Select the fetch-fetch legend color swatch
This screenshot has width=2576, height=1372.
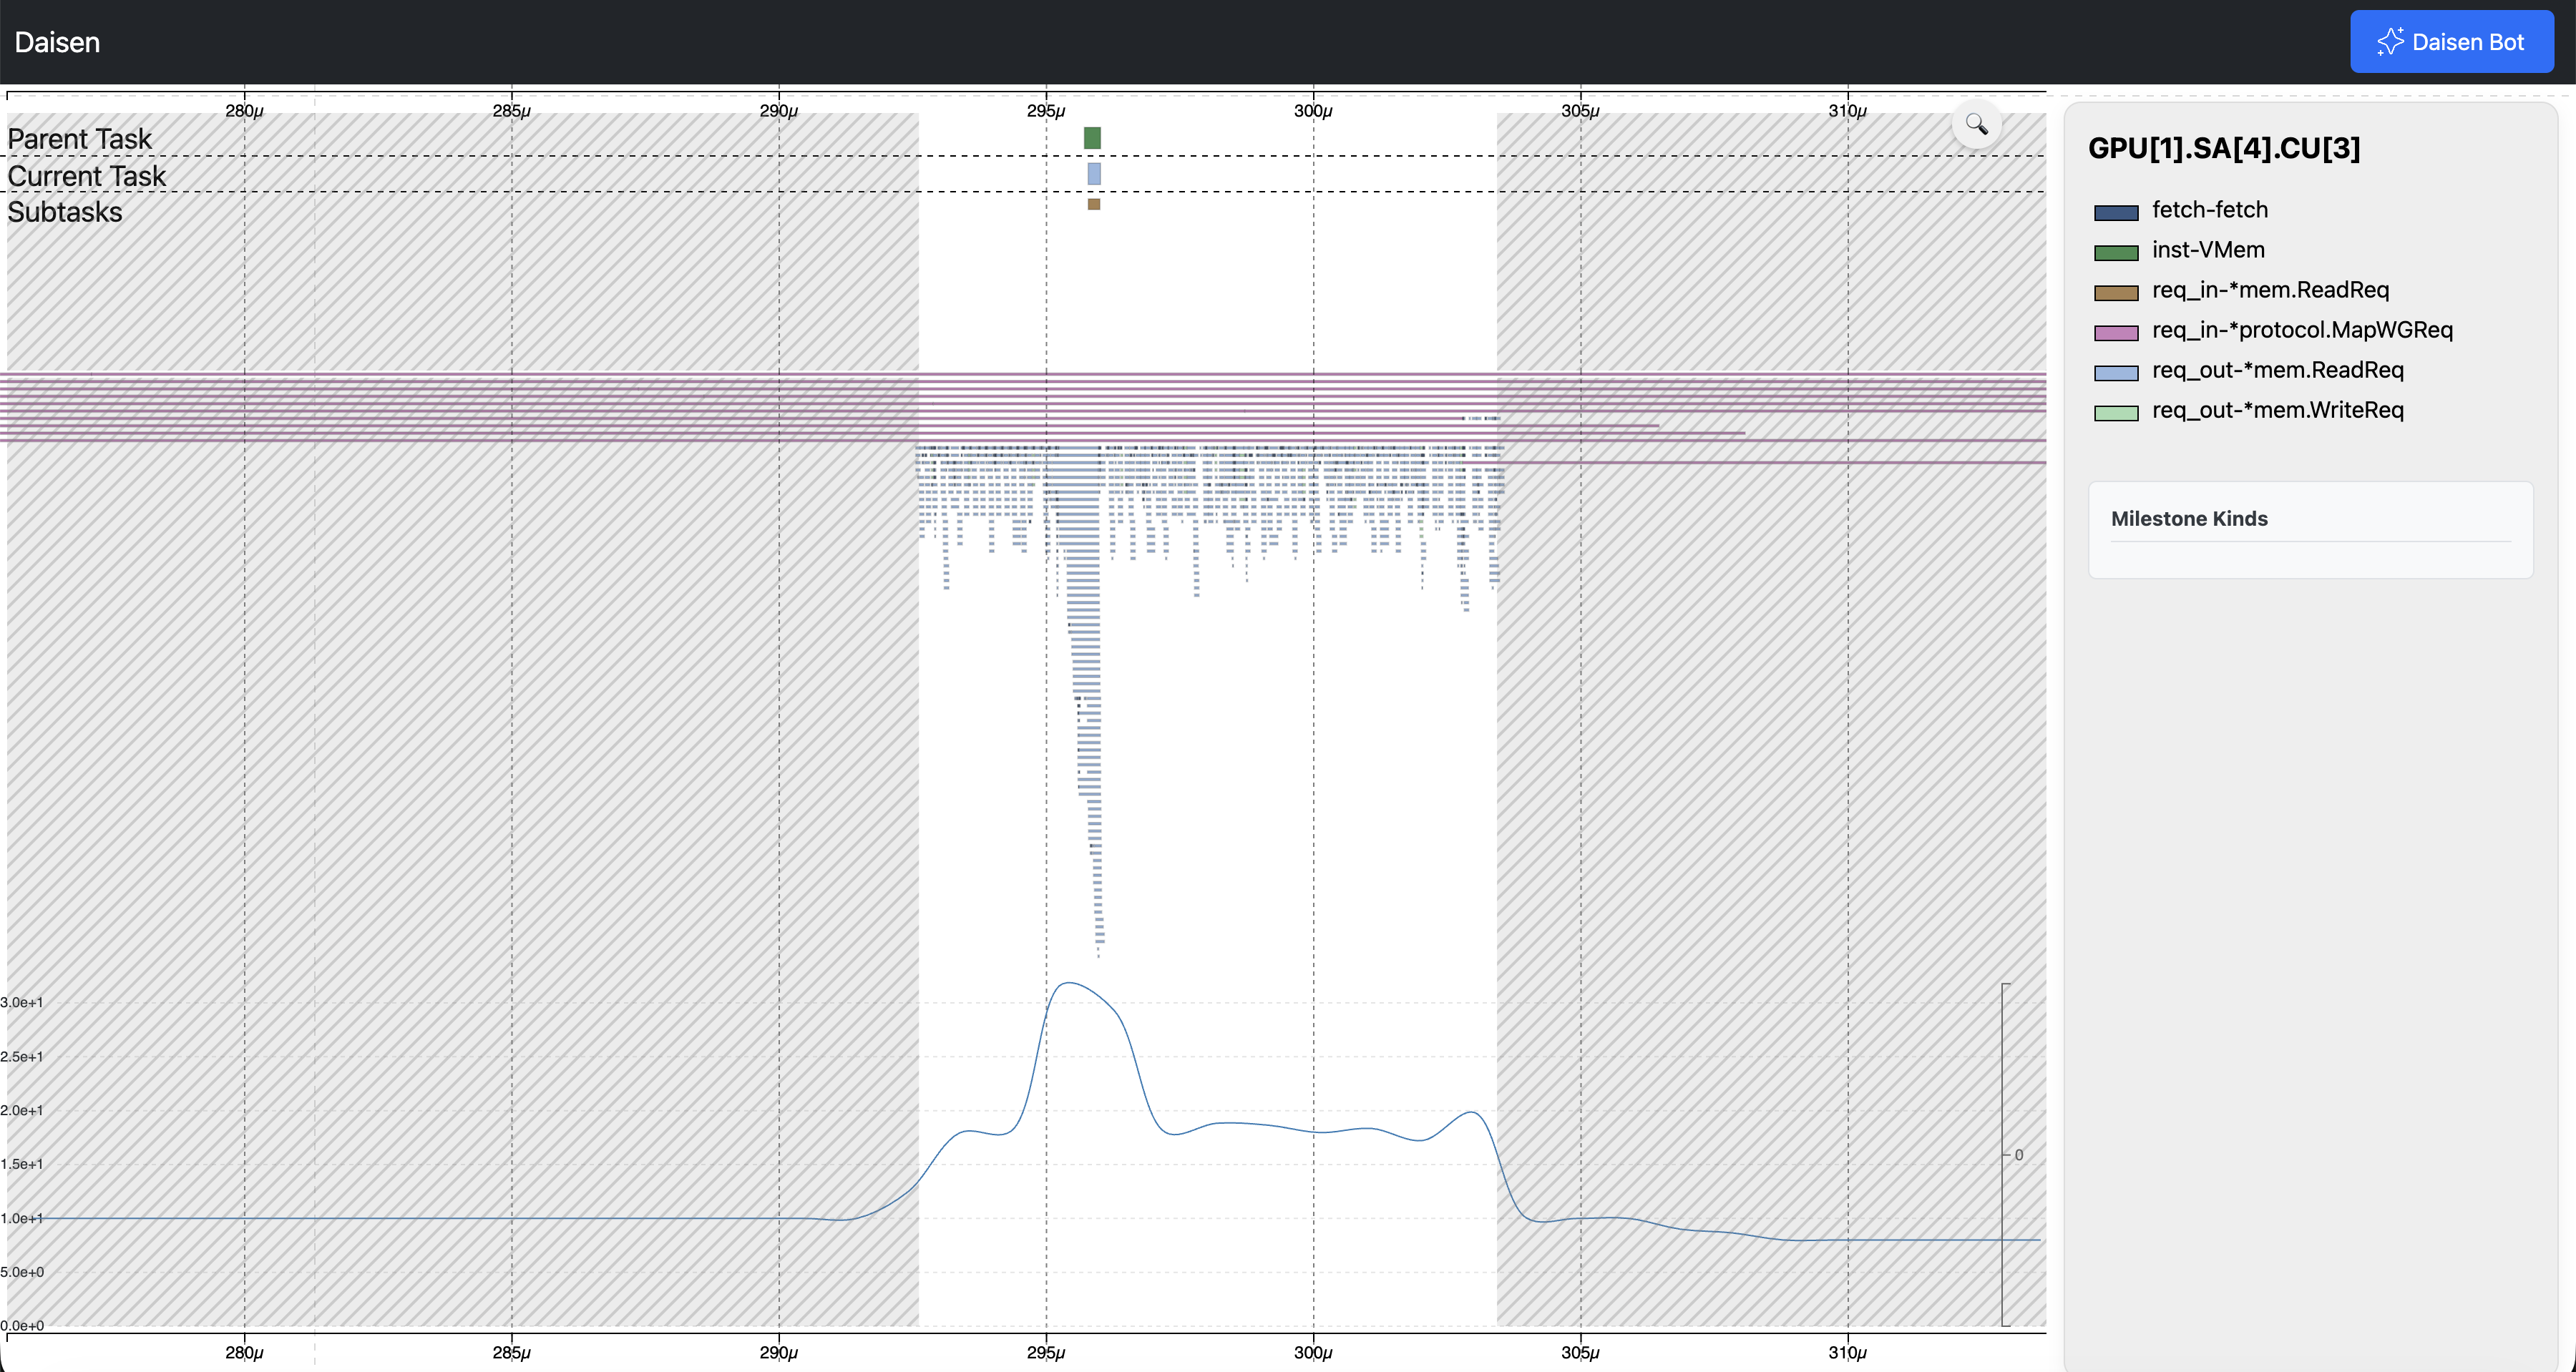point(2116,212)
